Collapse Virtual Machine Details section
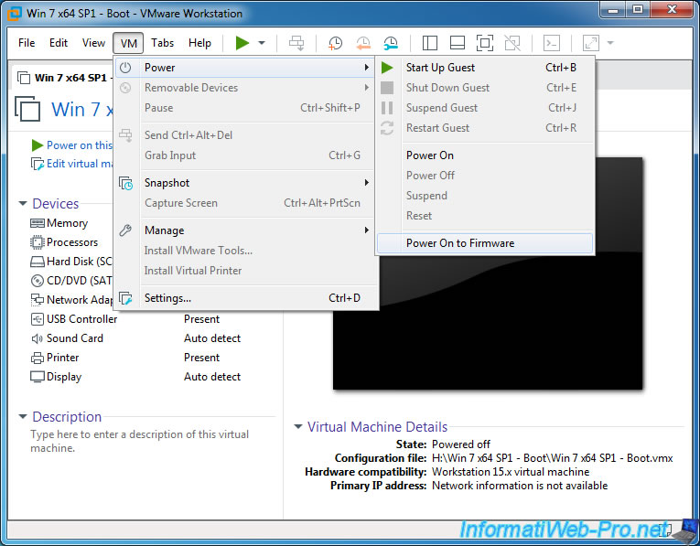 [x=297, y=427]
